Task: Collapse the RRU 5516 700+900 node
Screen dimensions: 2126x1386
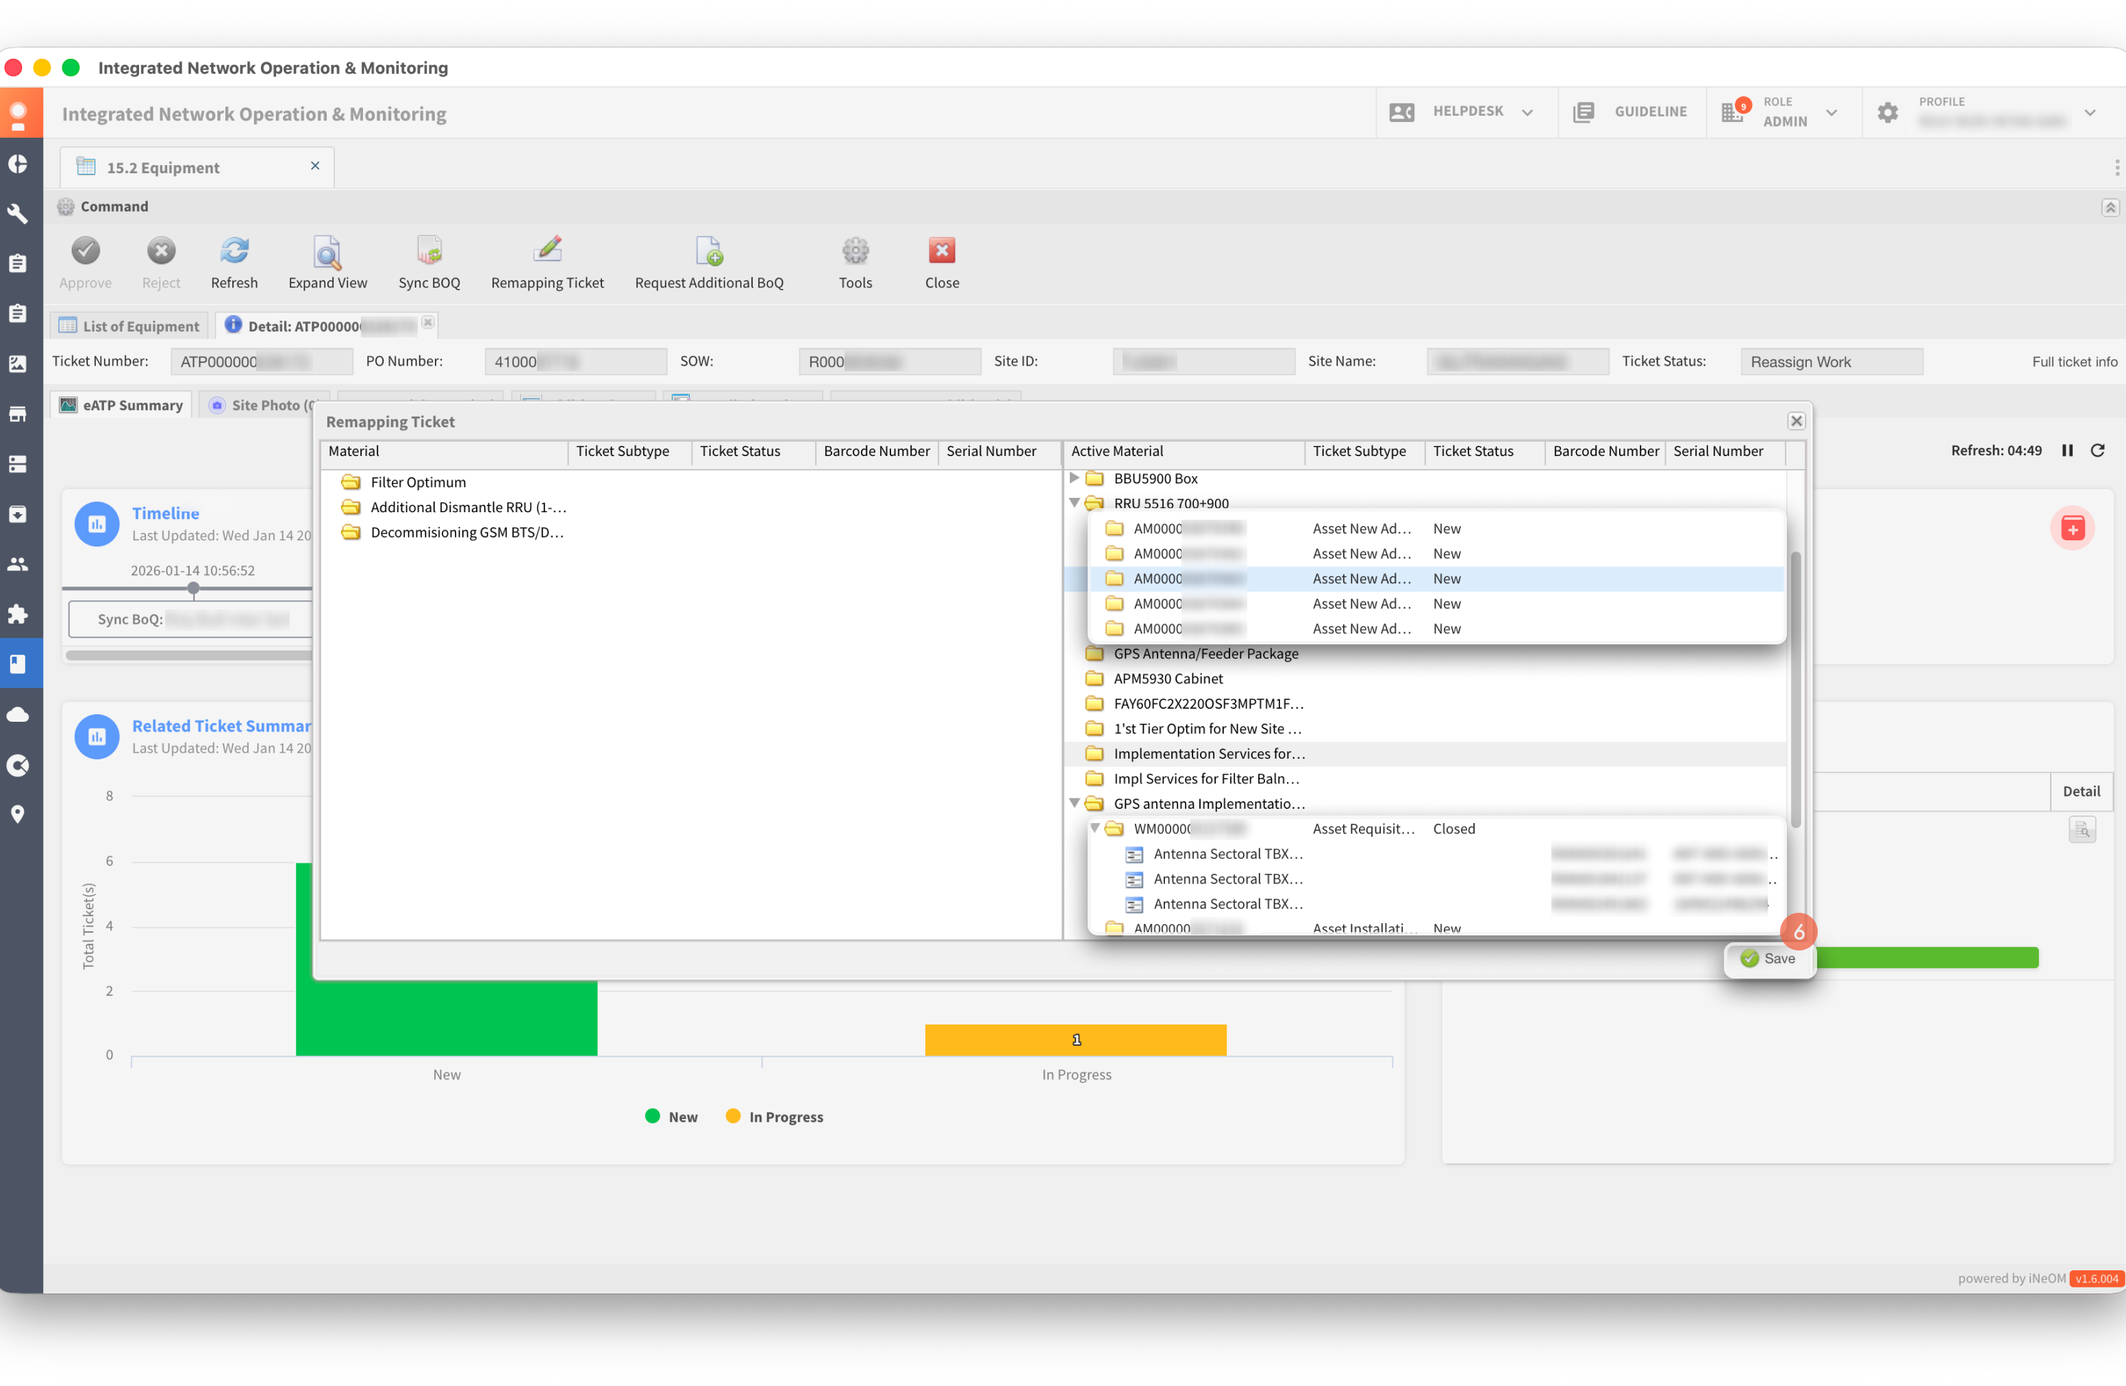Action: [1075, 503]
